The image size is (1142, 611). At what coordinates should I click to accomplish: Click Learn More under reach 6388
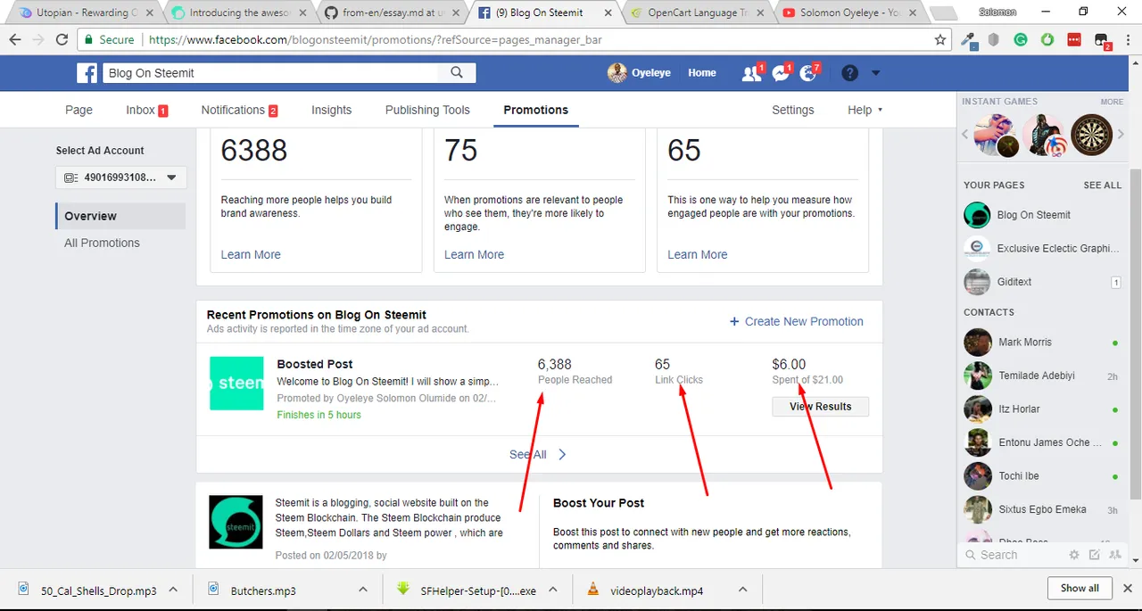251,254
